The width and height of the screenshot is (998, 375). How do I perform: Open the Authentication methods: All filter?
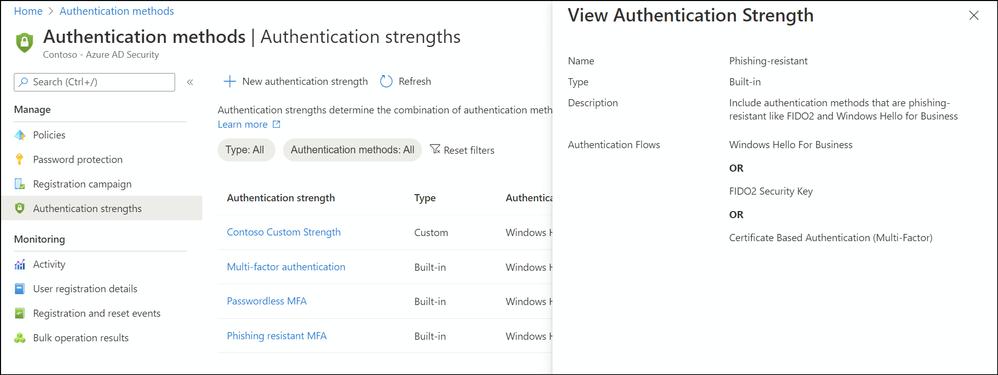(x=352, y=150)
